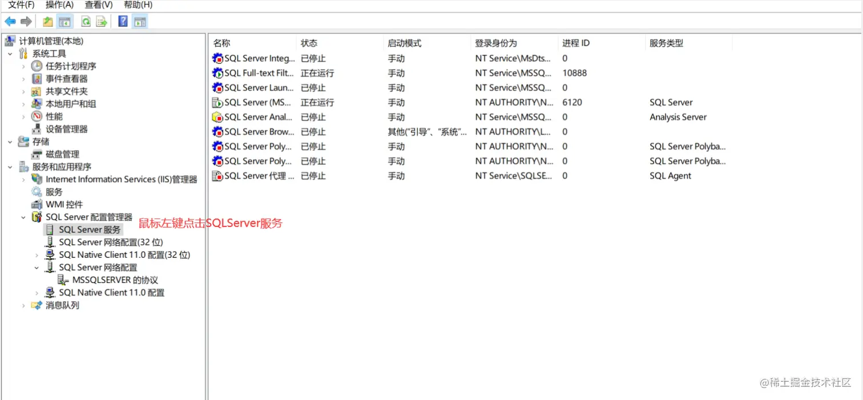Click the NT Service\MsDts... login cell
The width and height of the screenshot is (863, 400).
(513, 58)
